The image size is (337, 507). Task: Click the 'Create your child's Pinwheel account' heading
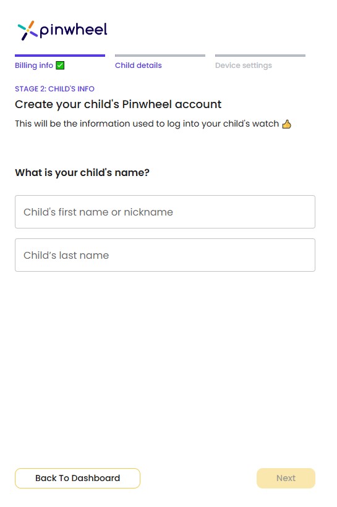pyautogui.click(x=118, y=104)
